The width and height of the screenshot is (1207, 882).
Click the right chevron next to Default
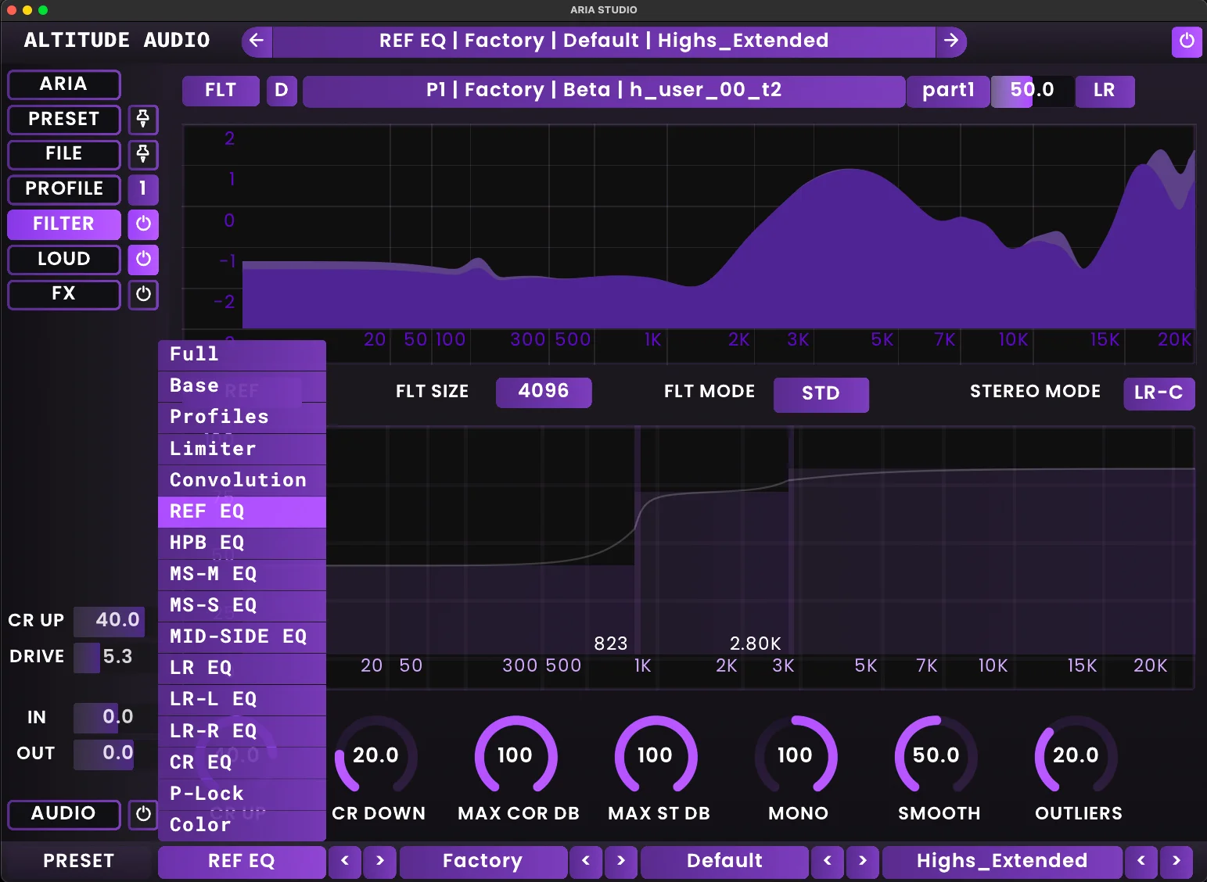click(x=862, y=861)
